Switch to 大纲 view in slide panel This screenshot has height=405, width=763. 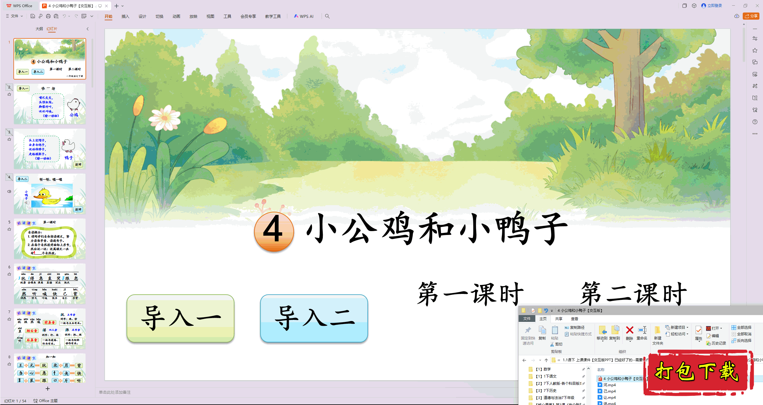(x=39, y=29)
